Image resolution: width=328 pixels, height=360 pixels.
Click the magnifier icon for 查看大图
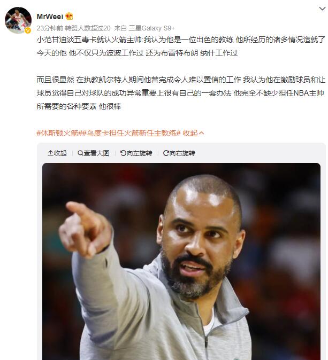pyautogui.click(x=80, y=153)
